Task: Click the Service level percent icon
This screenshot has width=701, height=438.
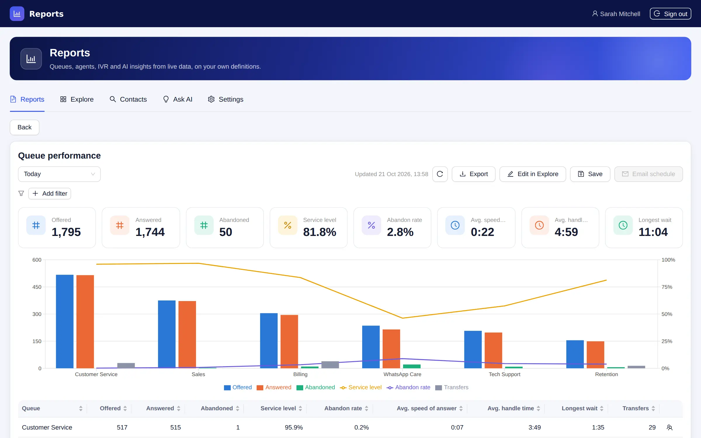Action: 288,225
